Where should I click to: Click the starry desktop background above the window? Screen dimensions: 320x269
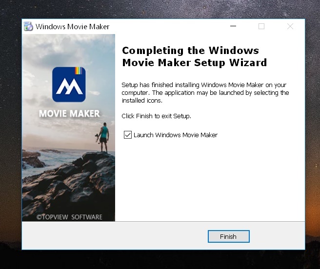[161, 9]
